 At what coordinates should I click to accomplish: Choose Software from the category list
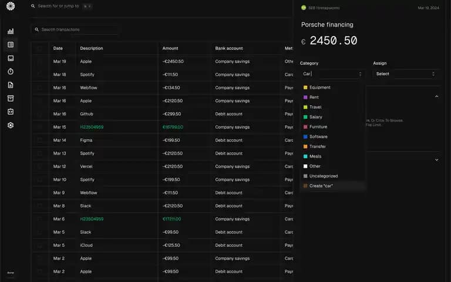[333, 137]
